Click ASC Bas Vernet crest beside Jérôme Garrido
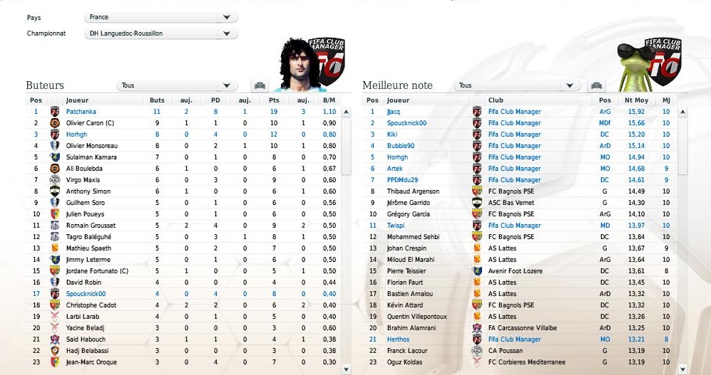This screenshot has height=375, width=711. [x=477, y=203]
